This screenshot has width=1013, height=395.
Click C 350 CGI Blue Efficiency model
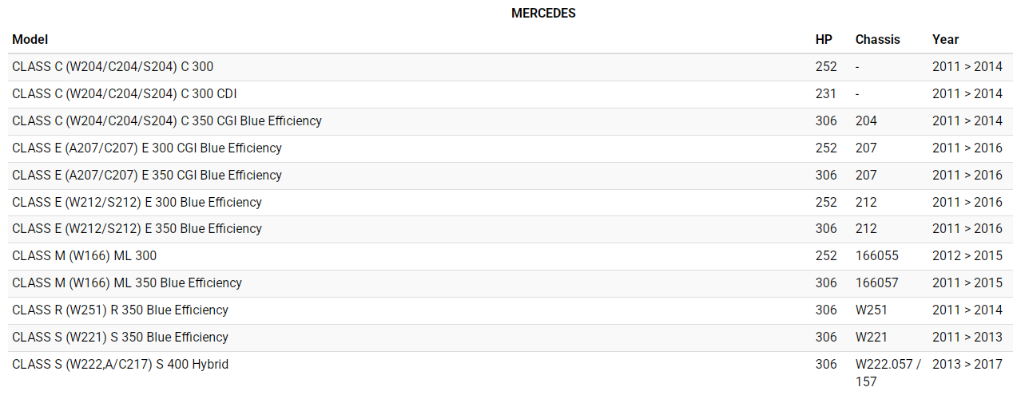167,121
